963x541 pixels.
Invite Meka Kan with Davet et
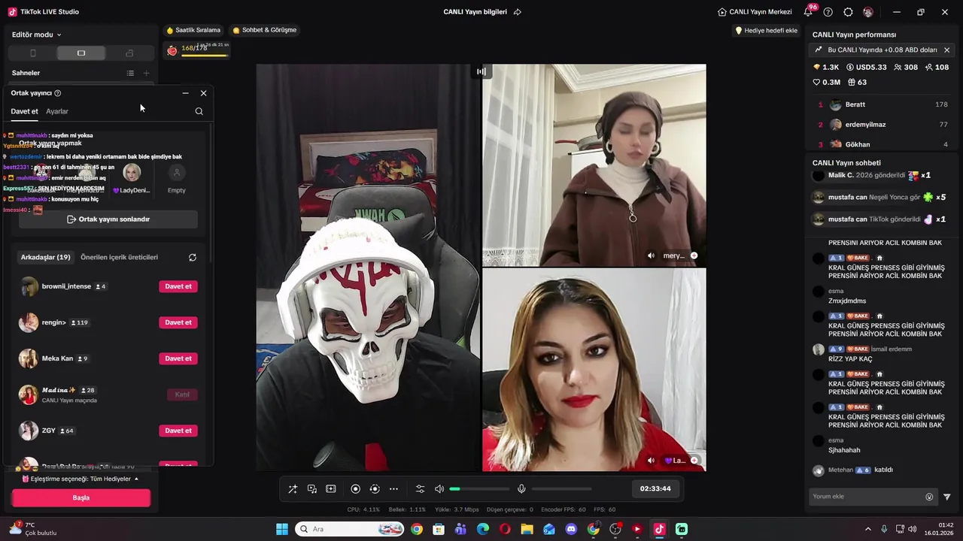178,358
